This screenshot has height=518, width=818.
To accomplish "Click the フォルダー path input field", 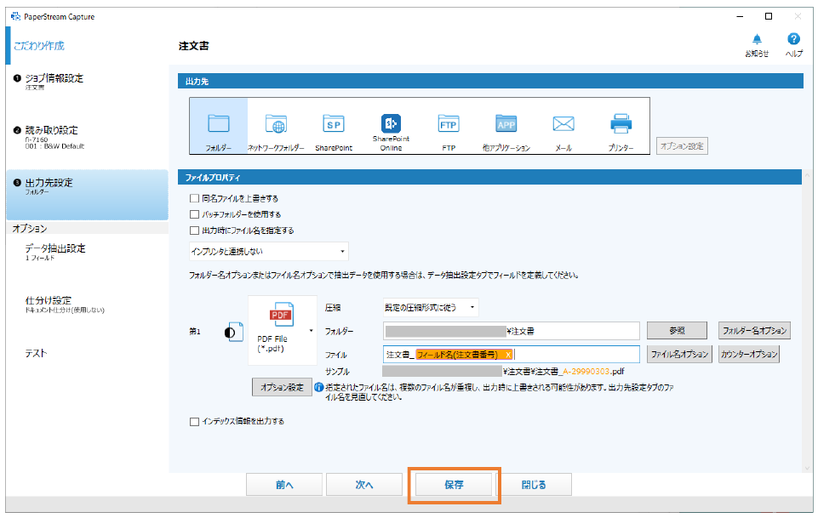I will coord(512,331).
